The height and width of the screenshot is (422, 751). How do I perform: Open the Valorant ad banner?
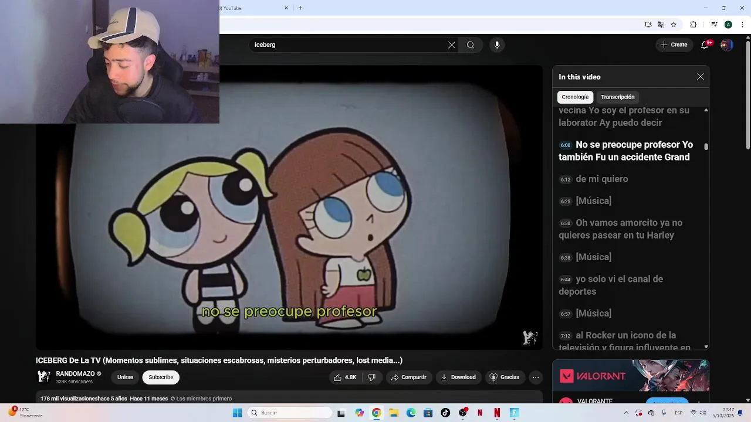tap(631, 376)
